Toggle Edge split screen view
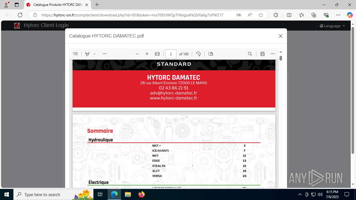 click(289, 15)
